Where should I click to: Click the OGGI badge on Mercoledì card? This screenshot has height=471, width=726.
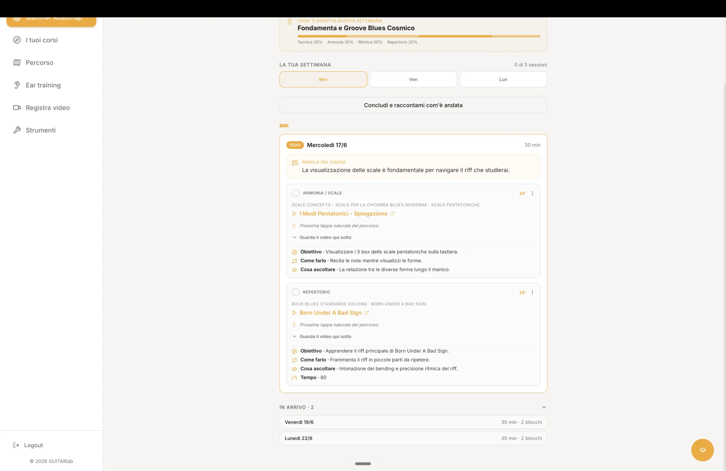[295, 145]
